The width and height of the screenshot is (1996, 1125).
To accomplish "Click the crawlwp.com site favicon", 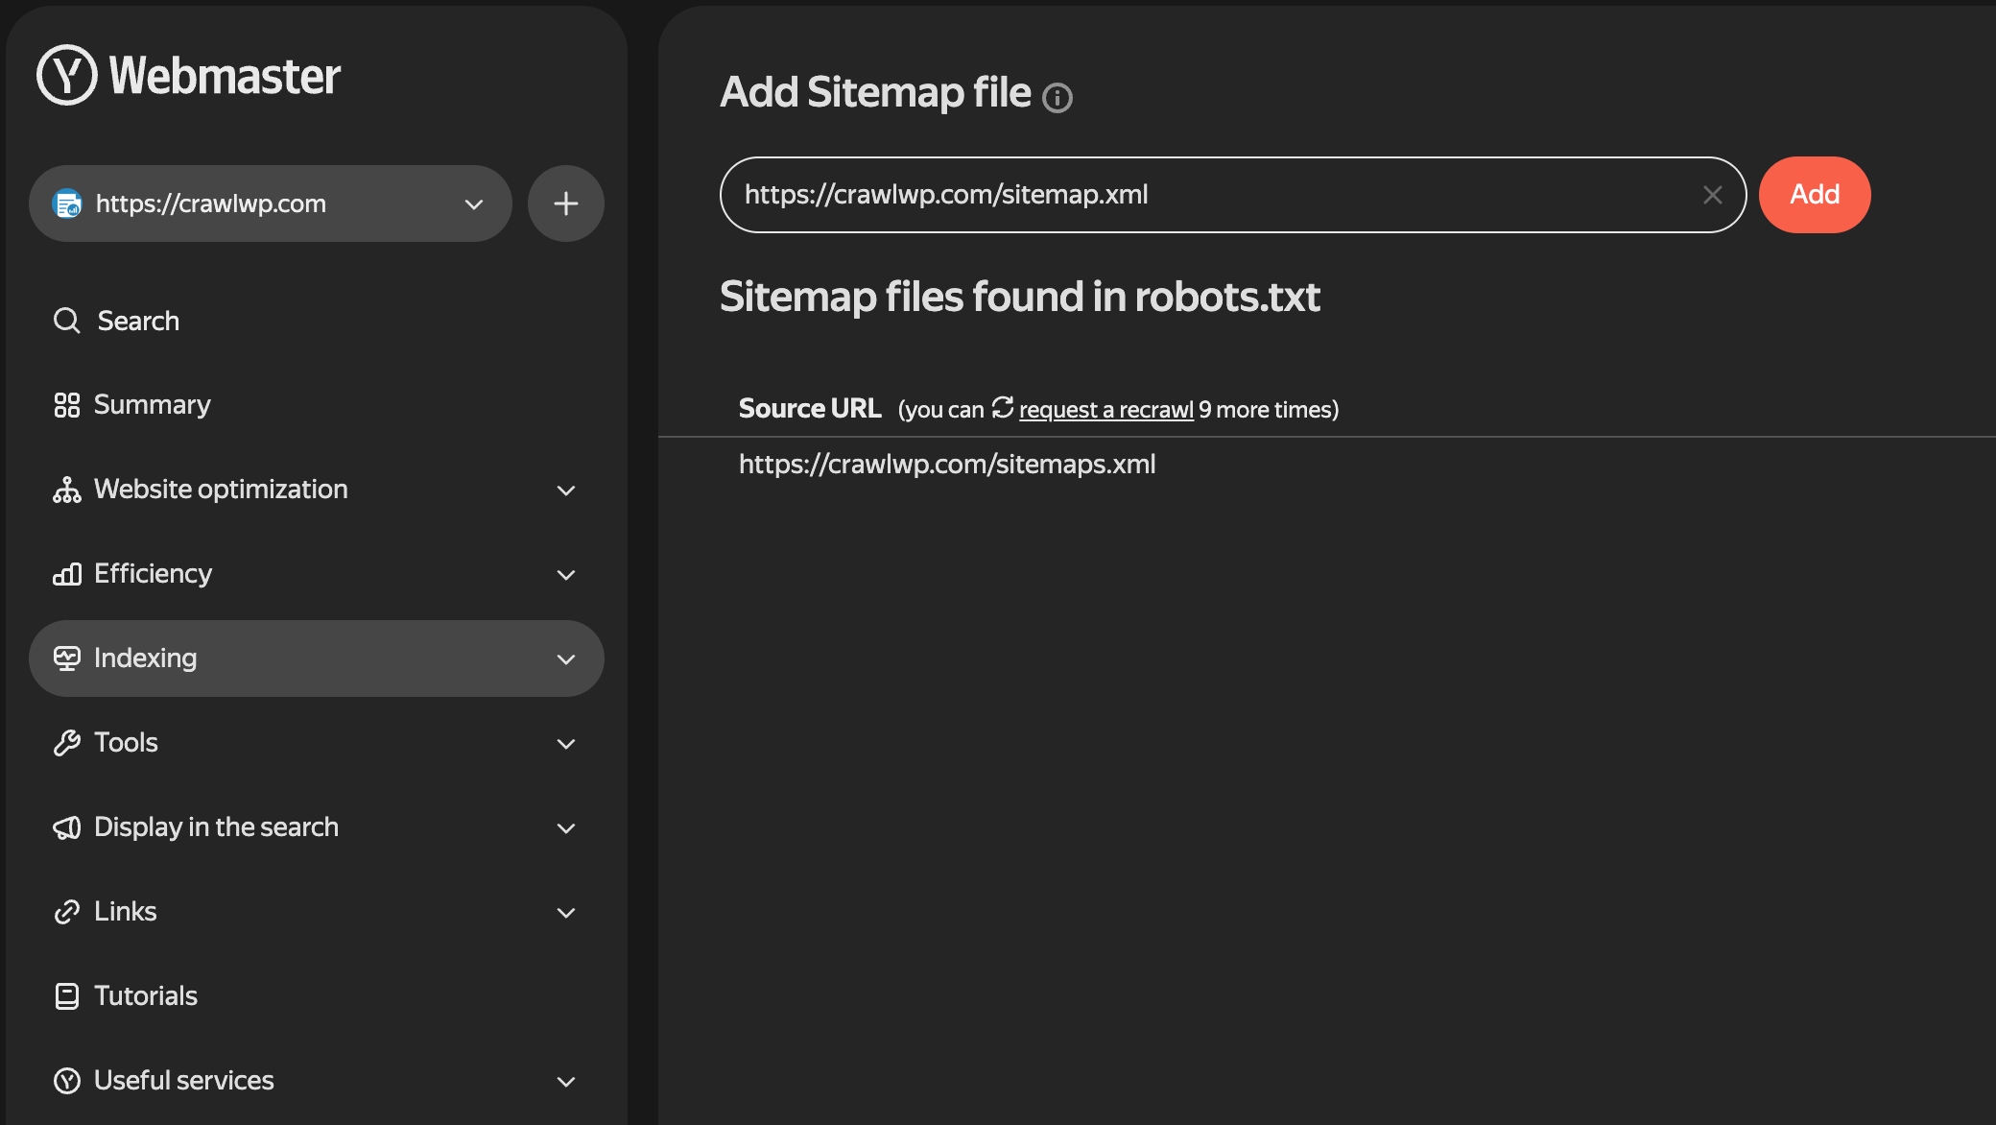I will coord(67,203).
